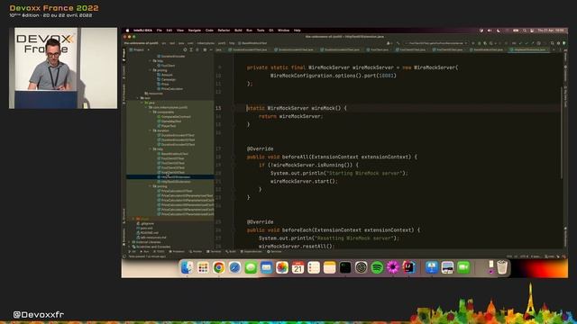
Task: Open the Notes app in the dock
Action: (329, 267)
